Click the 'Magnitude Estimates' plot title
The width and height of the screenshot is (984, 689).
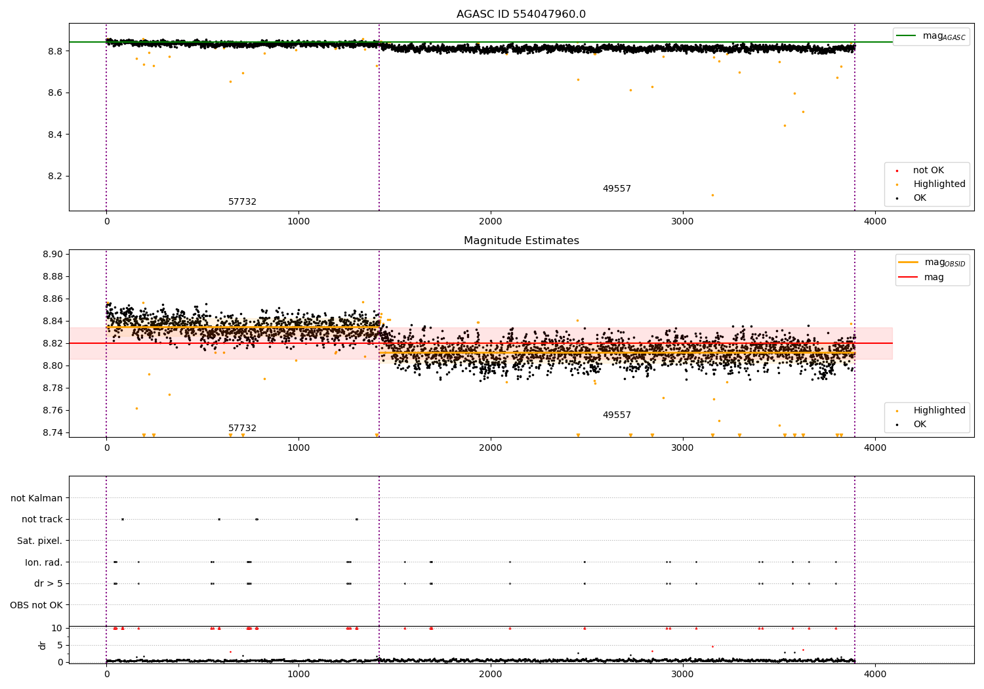(x=521, y=241)
